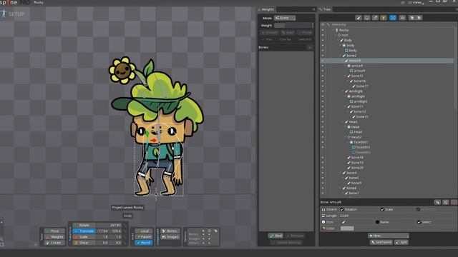Click the copy icon in tree toolbar
Image resolution: width=458 pixels, height=257 pixels.
[412, 18]
